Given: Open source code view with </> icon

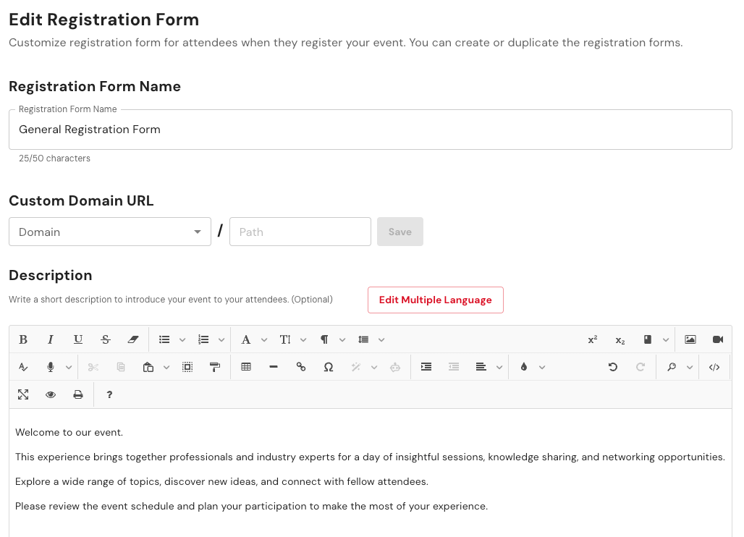Looking at the screenshot, I should tap(714, 367).
